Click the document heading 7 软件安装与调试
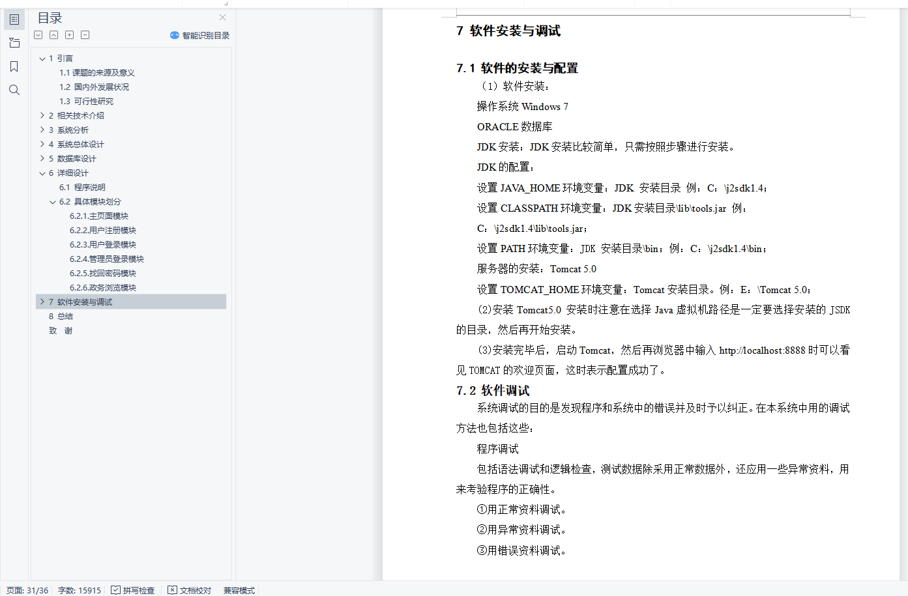The width and height of the screenshot is (908, 596). pos(508,31)
